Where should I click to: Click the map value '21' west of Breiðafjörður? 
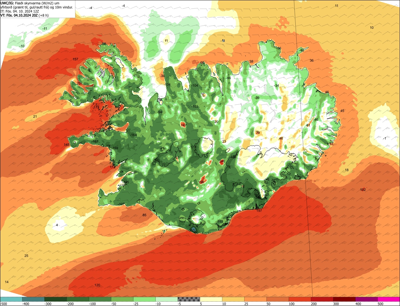pyautogui.click(x=35, y=117)
